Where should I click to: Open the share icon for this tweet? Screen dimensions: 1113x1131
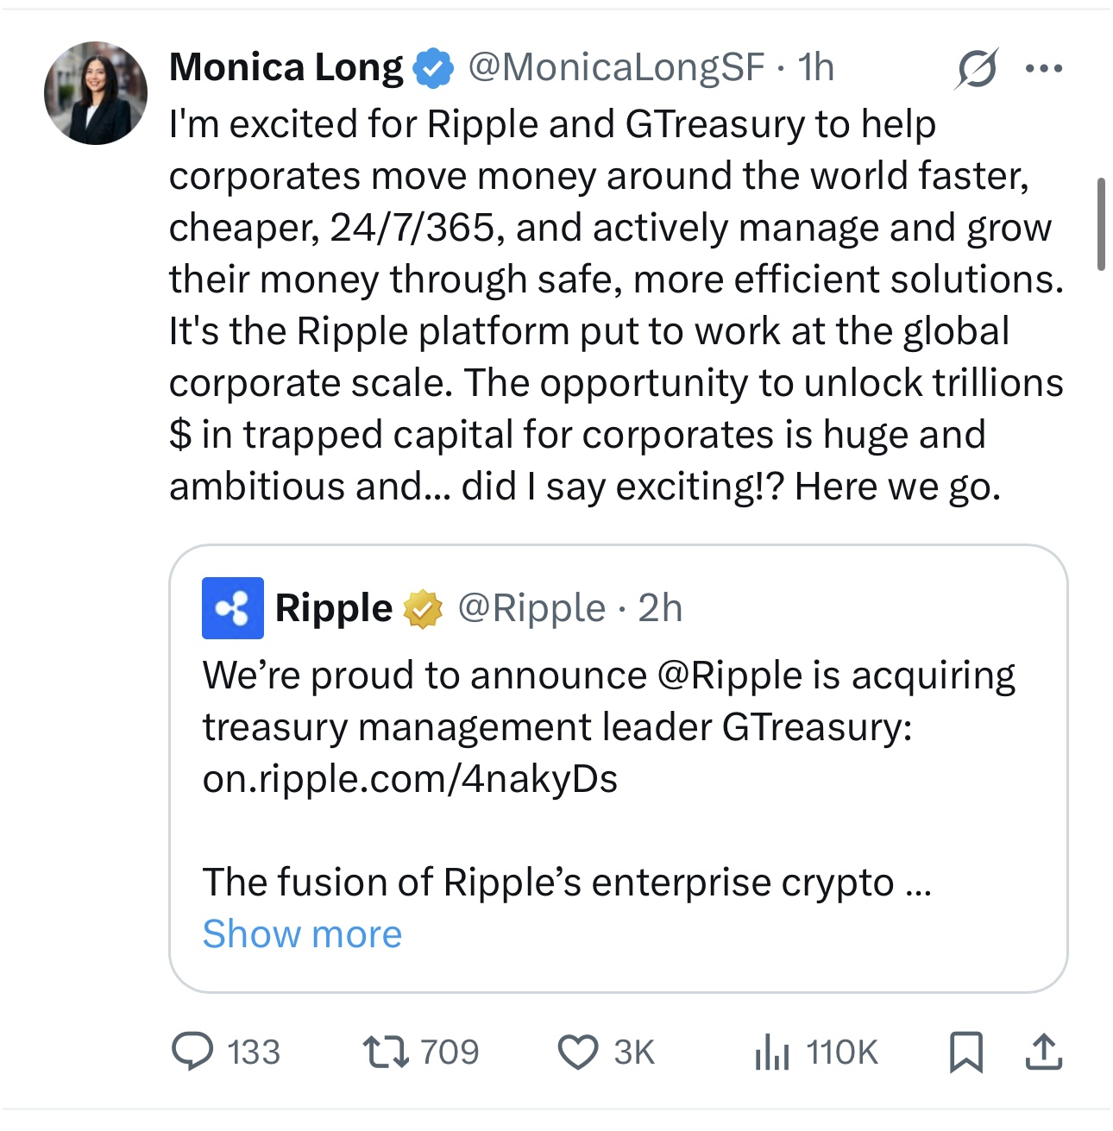click(x=1043, y=1052)
